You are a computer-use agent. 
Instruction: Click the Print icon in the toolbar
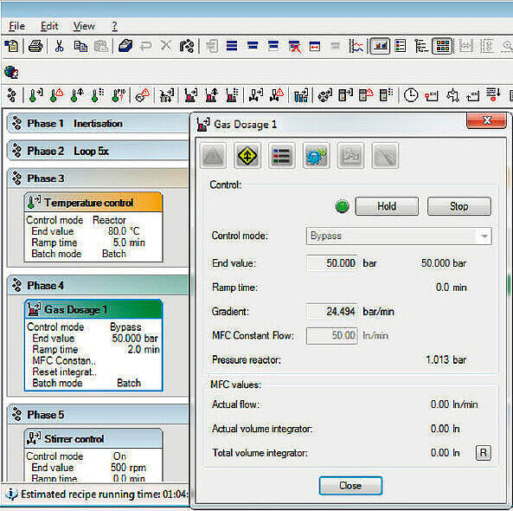35,46
